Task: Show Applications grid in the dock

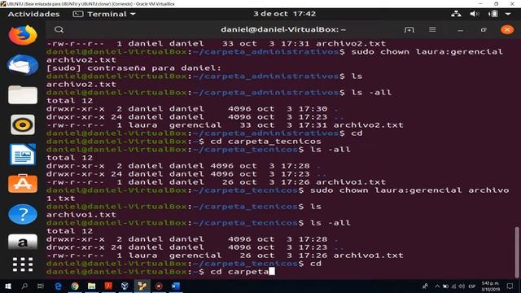Action: (x=23, y=265)
